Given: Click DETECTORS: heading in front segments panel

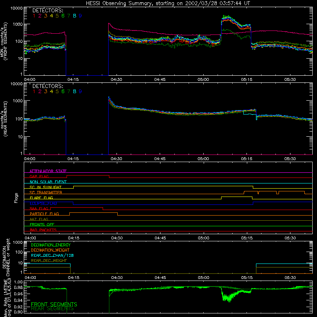Looking at the screenshot, I should tap(48, 10).
